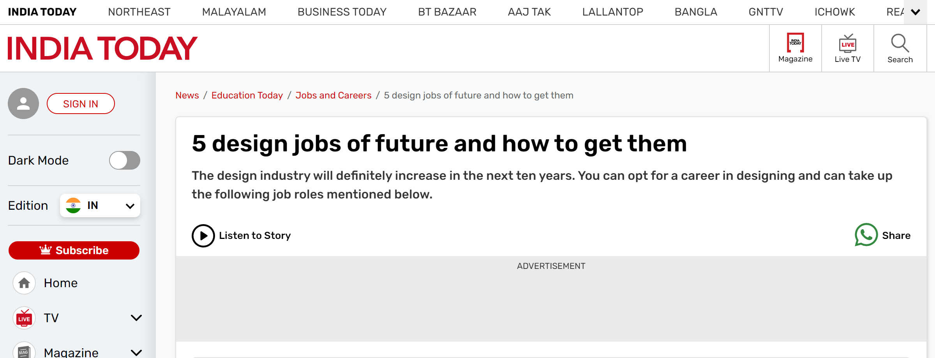935x358 pixels.
Task: Open the Edition IN dropdown
Action: (100, 205)
